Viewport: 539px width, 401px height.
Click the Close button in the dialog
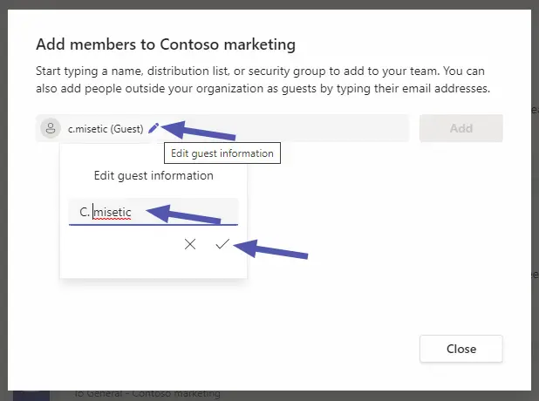click(461, 349)
